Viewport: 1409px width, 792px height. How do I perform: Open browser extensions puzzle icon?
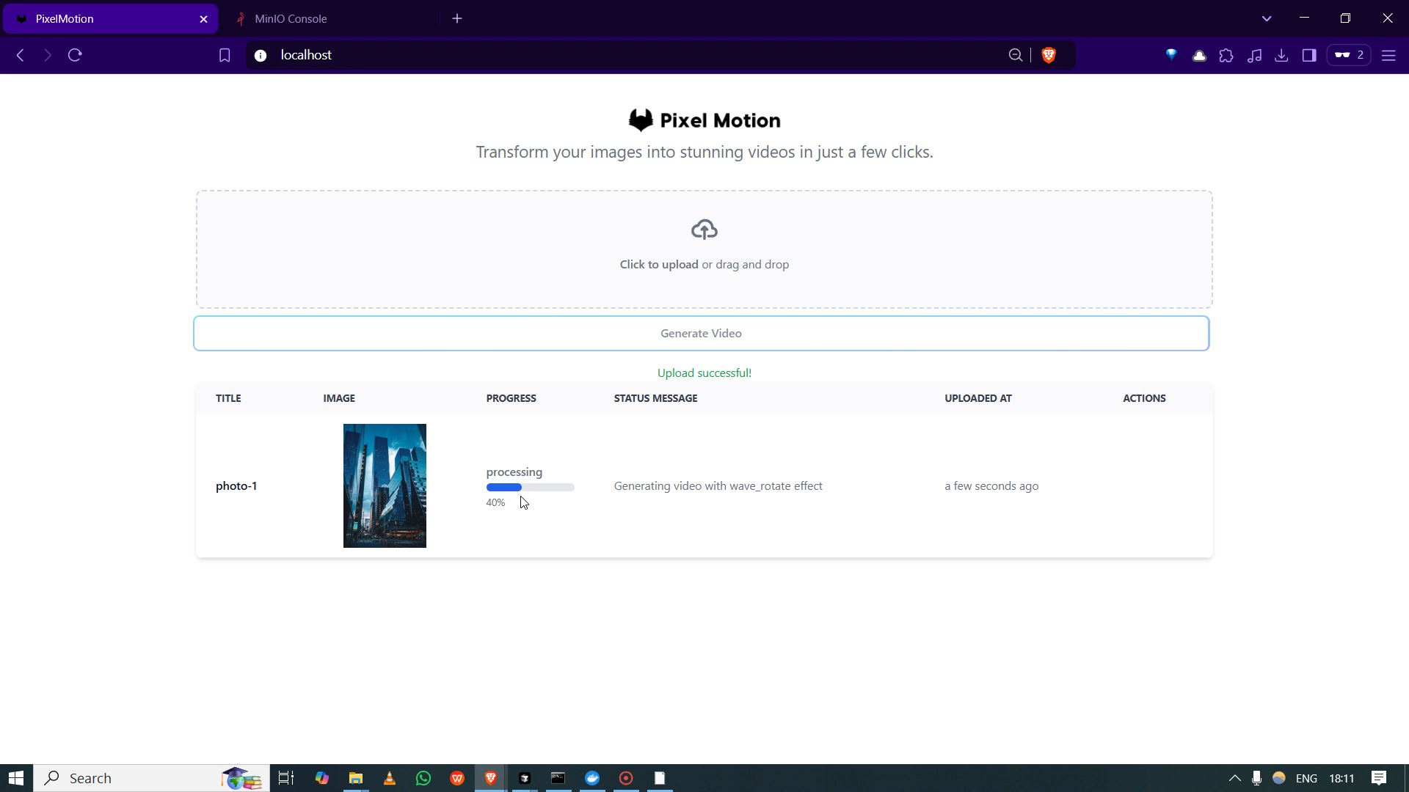click(x=1226, y=55)
